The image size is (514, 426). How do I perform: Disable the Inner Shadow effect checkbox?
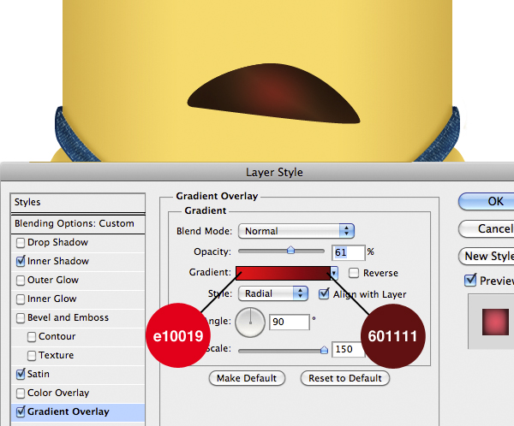[21, 262]
